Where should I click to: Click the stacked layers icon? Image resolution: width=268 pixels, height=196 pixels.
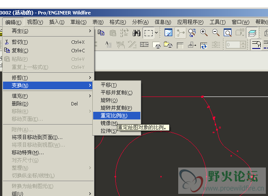(252, 33)
